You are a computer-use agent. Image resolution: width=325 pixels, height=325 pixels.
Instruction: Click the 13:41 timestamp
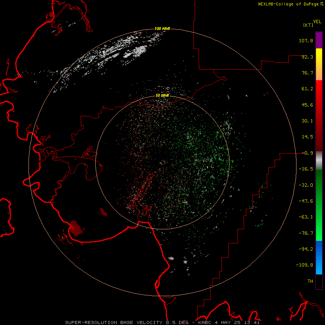click(252, 322)
